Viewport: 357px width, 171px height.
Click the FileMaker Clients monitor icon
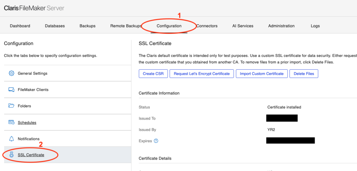click(11, 90)
